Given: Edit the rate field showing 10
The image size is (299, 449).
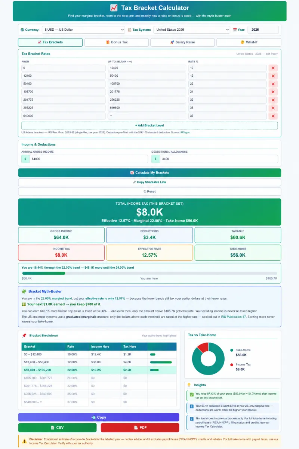Looking at the screenshot, I should [x=227, y=68].
